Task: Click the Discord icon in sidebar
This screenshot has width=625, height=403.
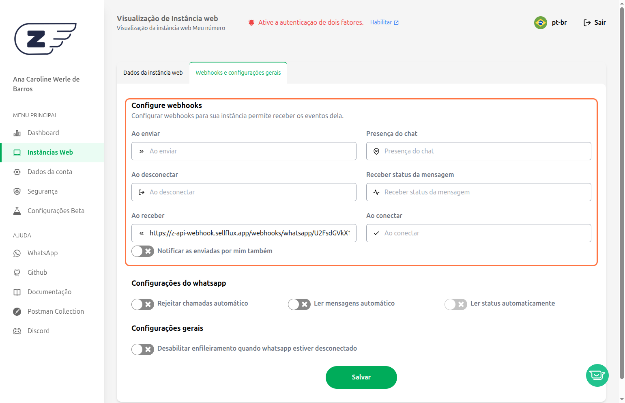Action: pyautogui.click(x=17, y=331)
